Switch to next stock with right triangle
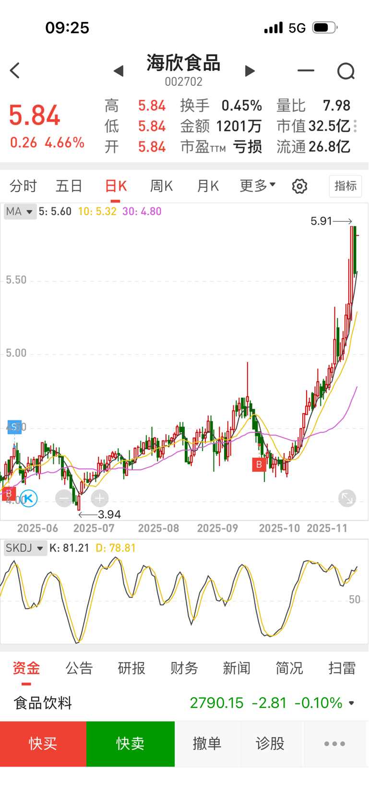The width and height of the screenshot is (369, 799). pos(250,71)
